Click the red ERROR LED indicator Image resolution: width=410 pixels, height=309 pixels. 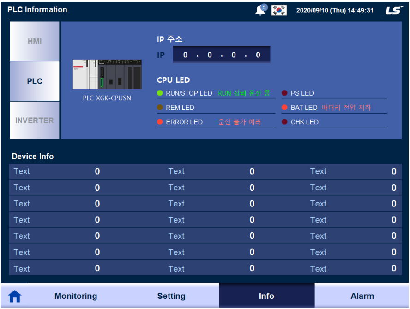coord(161,122)
